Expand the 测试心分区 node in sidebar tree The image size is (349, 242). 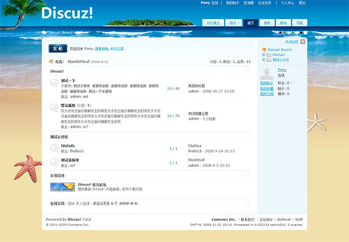pos(264,60)
